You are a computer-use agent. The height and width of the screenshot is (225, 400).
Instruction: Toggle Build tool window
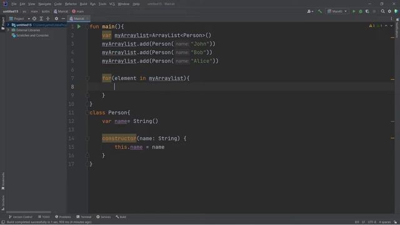pos(121,217)
